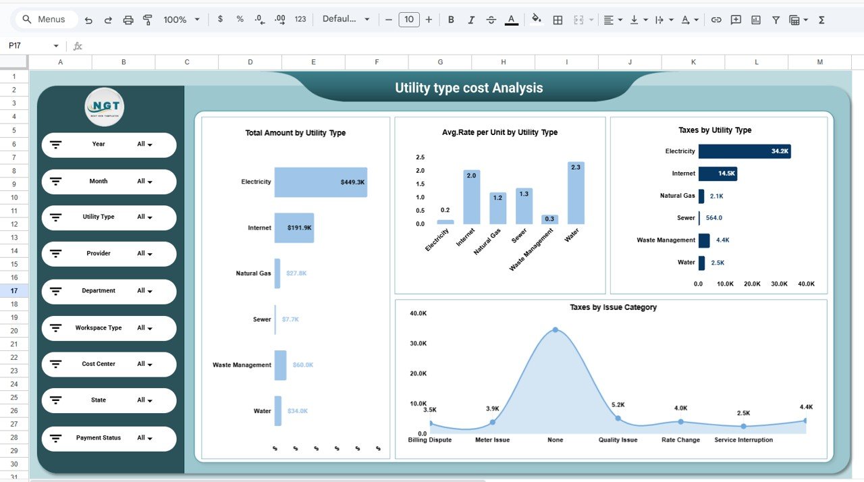Viewport: 864px width, 482px height.
Task: Insert a link using the toolbar icon
Action: point(715,19)
